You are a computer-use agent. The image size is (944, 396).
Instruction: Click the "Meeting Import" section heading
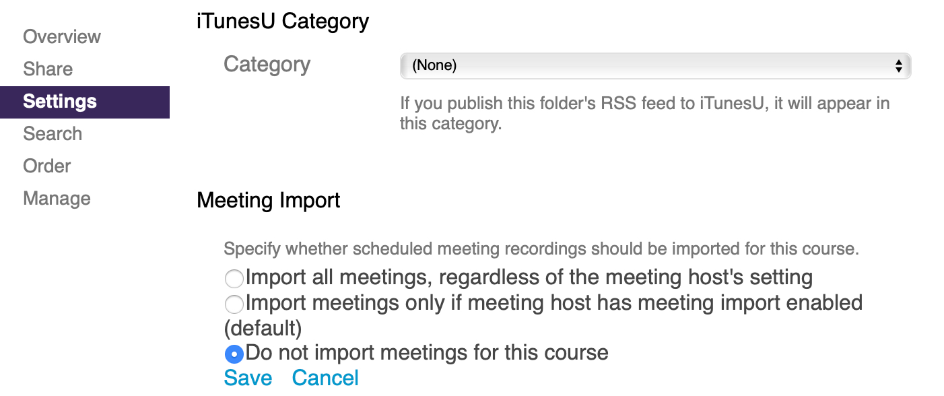coord(269,200)
